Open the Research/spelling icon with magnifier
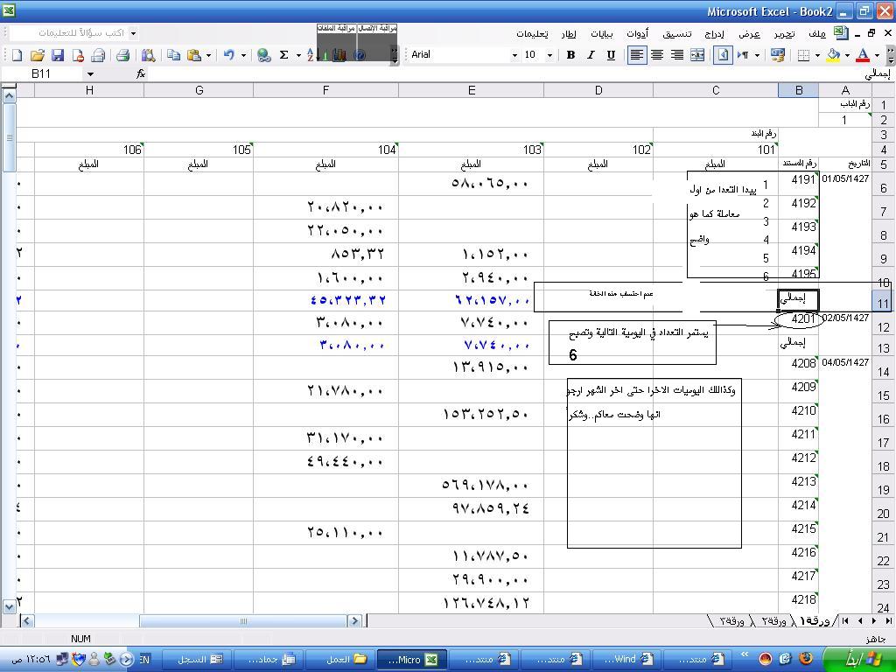 [148, 55]
